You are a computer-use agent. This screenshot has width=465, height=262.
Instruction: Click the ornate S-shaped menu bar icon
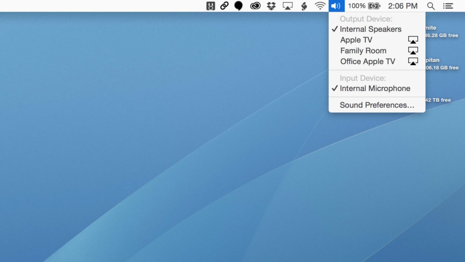tap(304, 6)
